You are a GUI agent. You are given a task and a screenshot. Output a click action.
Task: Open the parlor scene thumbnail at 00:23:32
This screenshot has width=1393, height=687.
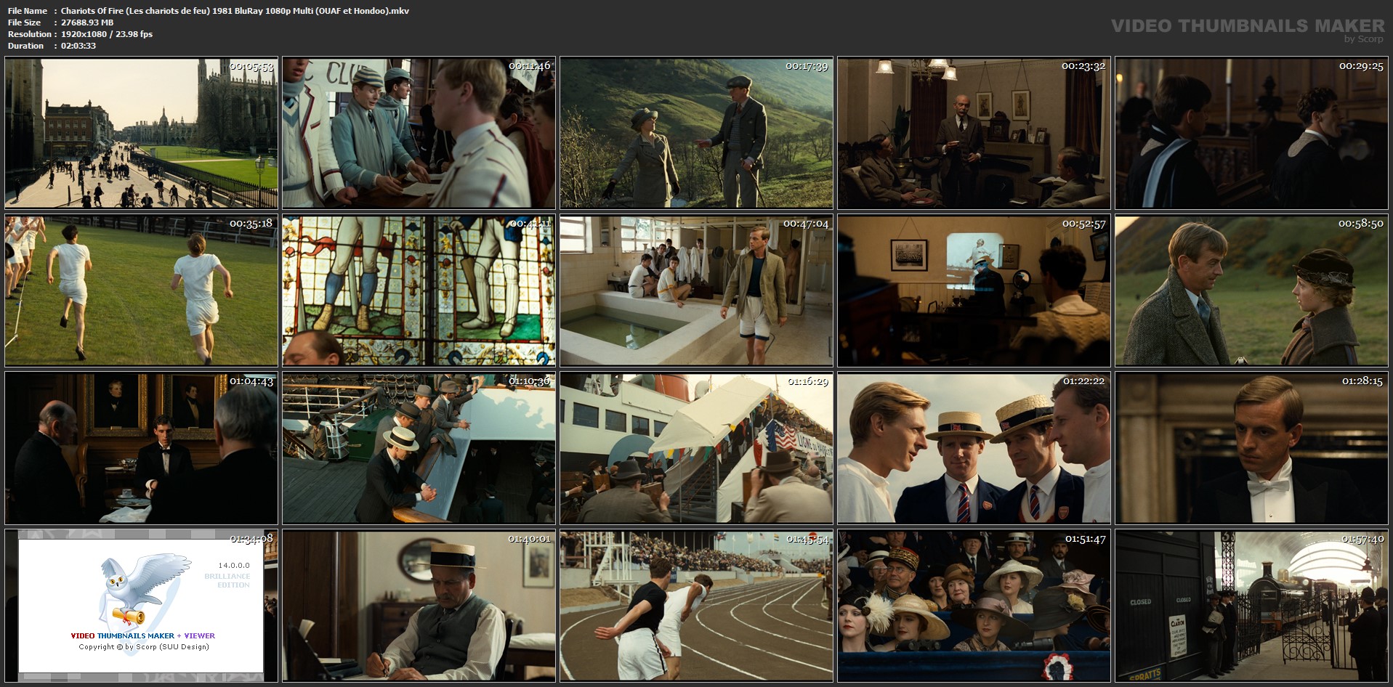pos(974,134)
